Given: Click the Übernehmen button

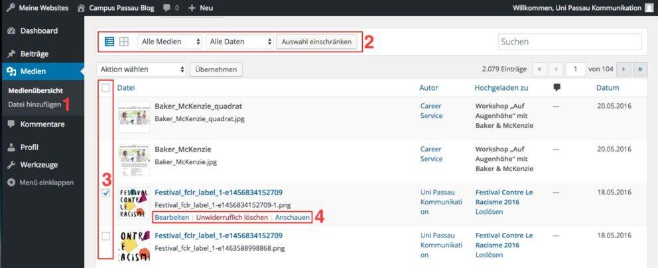Looking at the screenshot, I should point(216,69).
